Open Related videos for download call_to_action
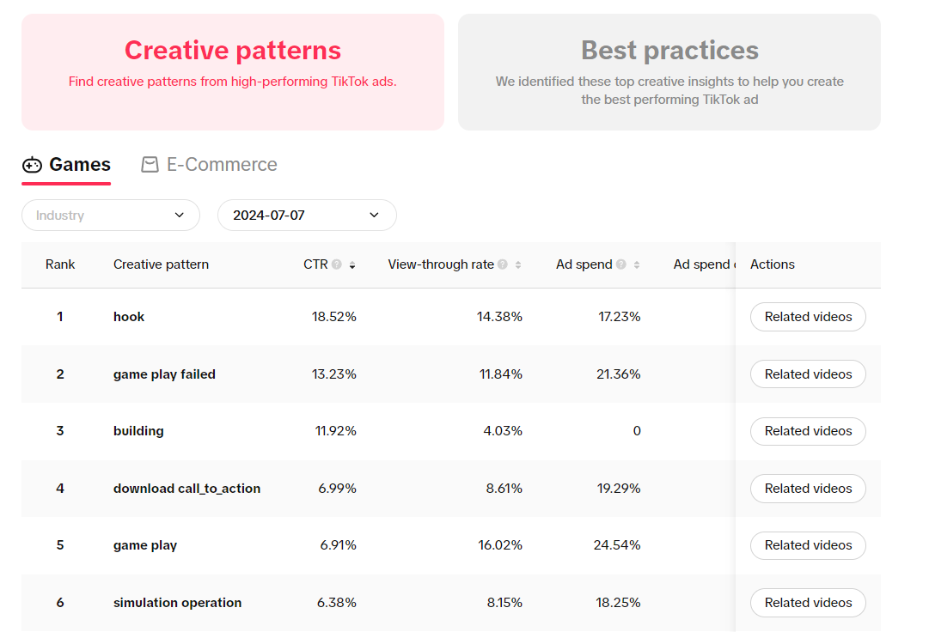The width and height of the screenshot is (929, 632). click(x=808, y=489)
